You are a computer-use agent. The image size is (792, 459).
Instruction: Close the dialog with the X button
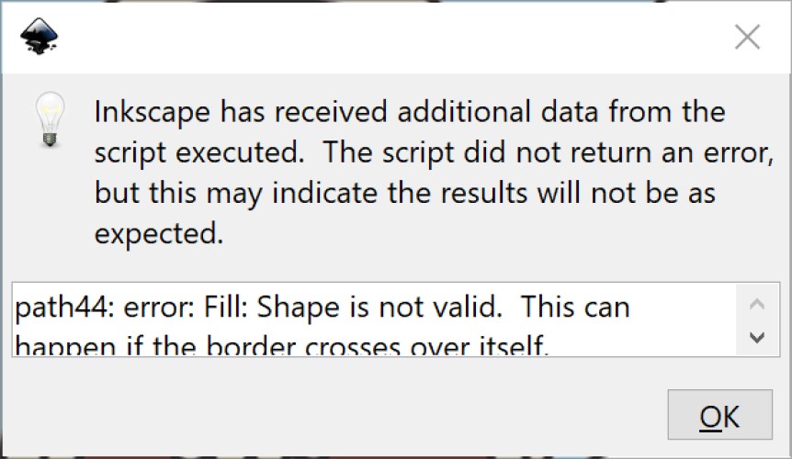(748, 38)
